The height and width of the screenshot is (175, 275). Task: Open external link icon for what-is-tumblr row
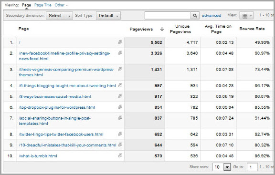point(120,155)
